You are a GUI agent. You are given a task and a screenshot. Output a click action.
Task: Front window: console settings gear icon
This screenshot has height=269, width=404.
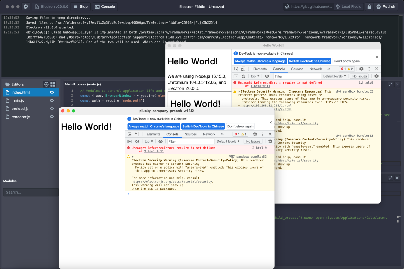pyautogui.click(x=270, y=142)
